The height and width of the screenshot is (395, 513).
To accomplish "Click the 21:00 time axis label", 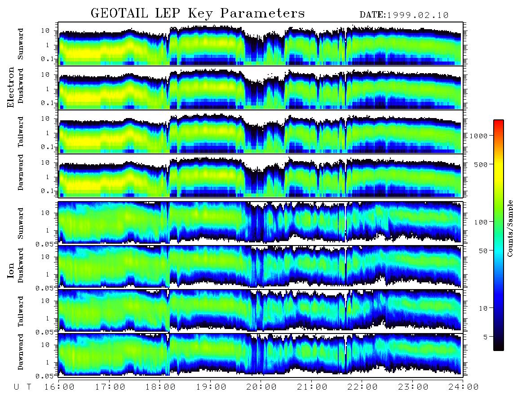I will 312,387.
